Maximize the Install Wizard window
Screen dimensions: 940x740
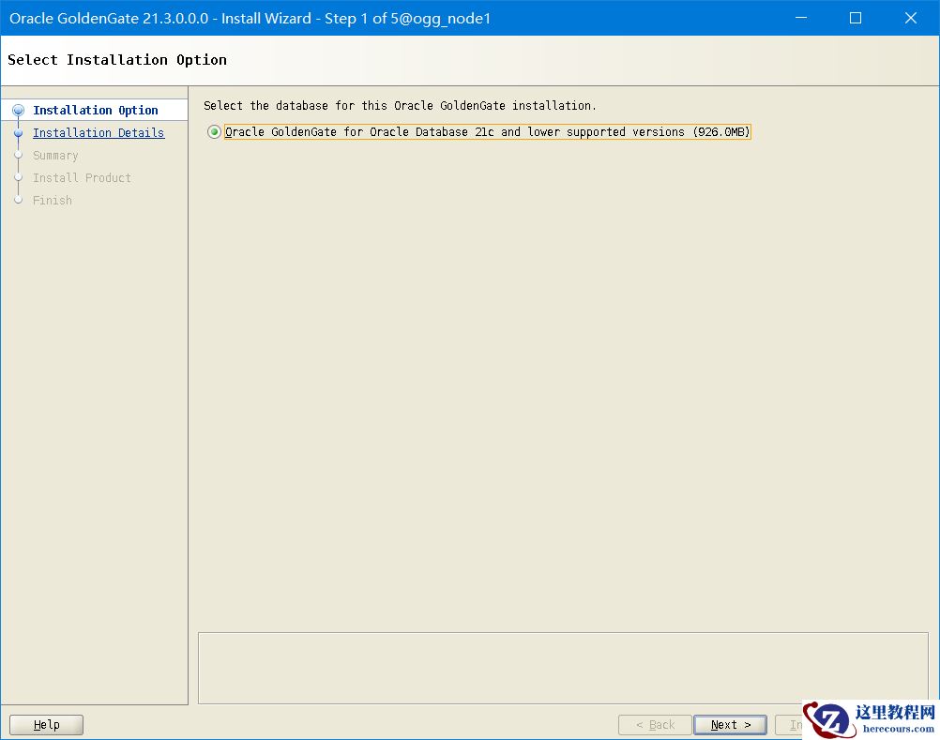(x=856, y=18)
